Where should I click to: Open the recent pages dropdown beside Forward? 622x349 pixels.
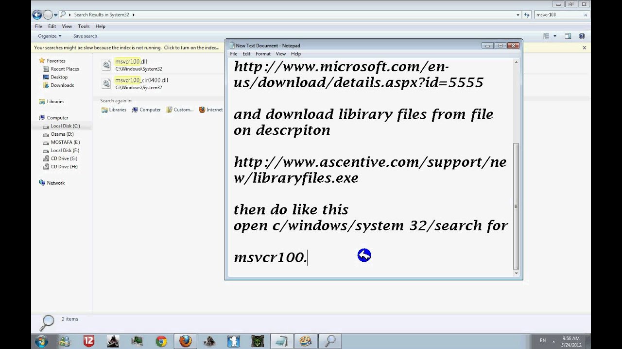tap(56, 15)
